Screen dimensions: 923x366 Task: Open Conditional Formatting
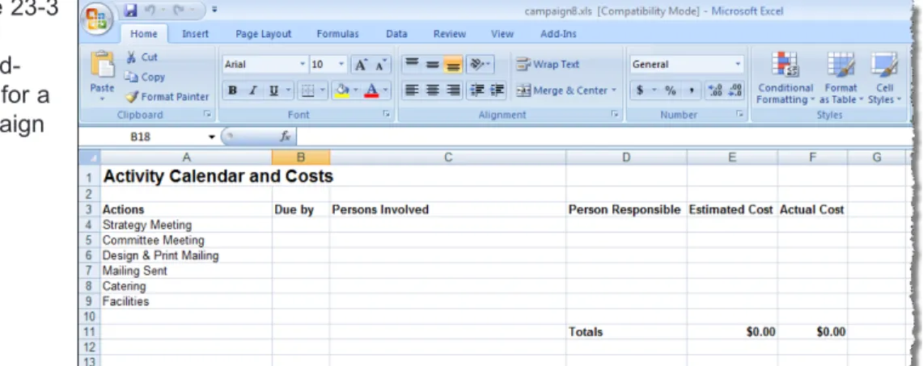click(x=785, y=78)
